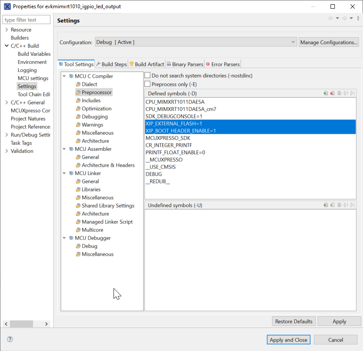Collapse the MCU Linker tree branch
Viewport: 363px width, 351px height.
pyautogui.click(x=63, y=173)
